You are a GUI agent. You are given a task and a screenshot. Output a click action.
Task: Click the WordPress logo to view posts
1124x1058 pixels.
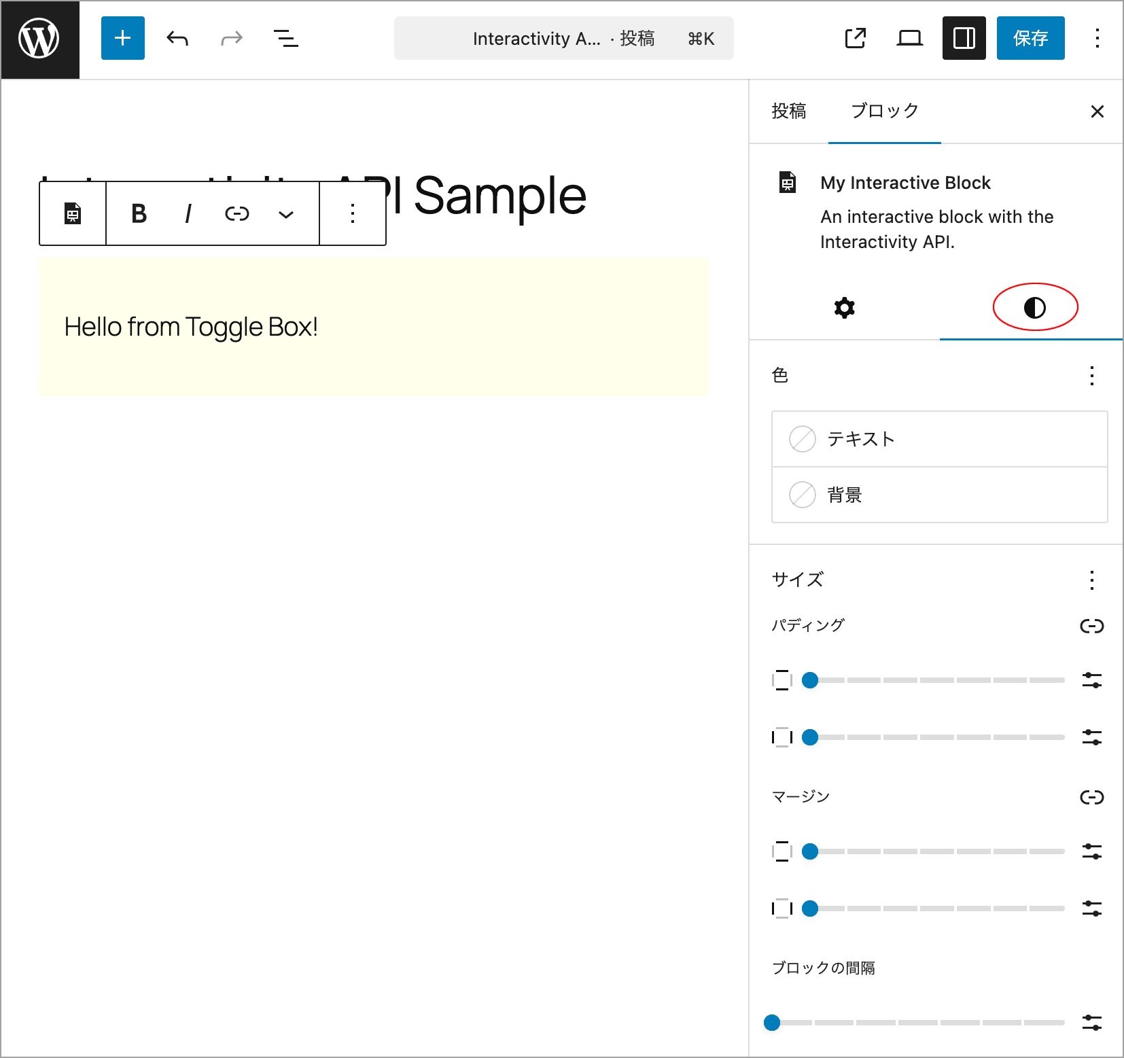[x=39, y=39]
